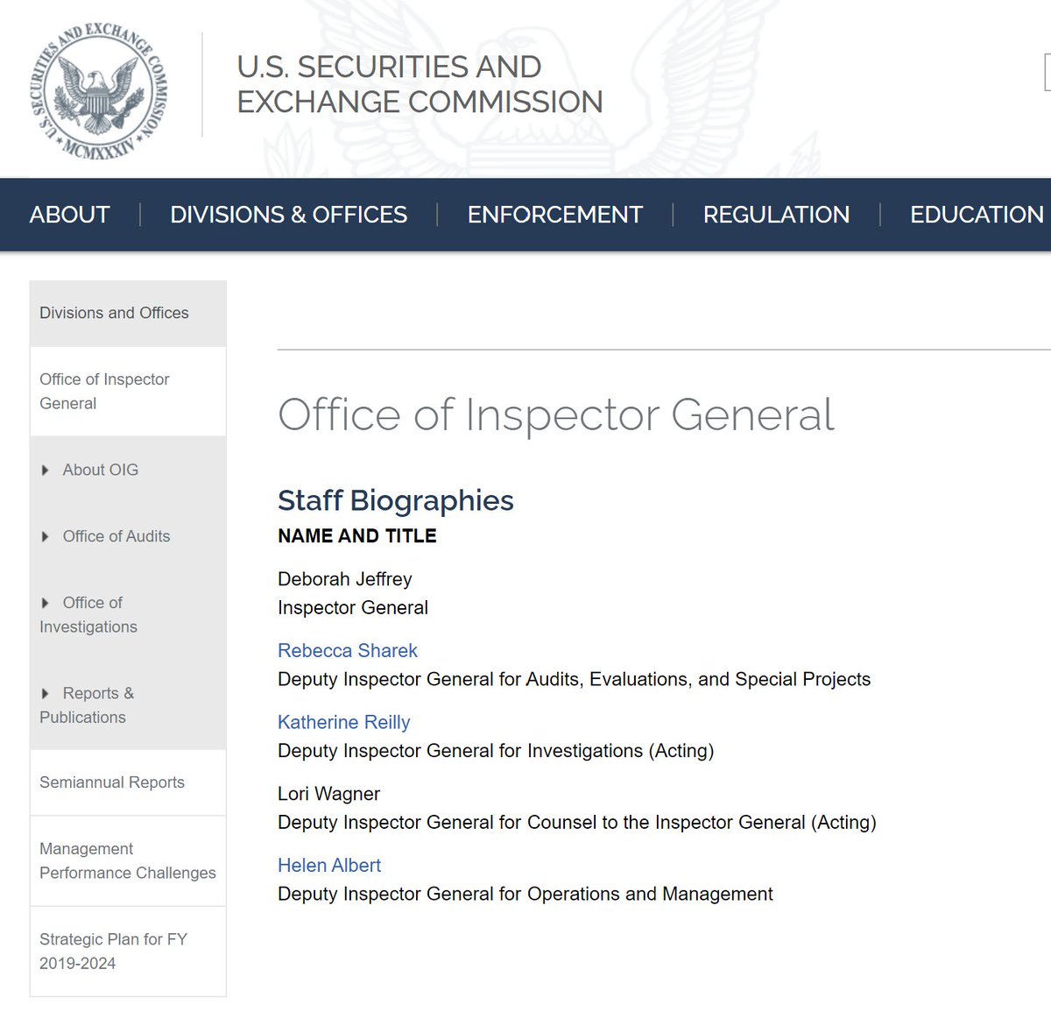Open the DIVISIONS & OFFICES menu
Screen dimensions: 1051x1012
[x=288, y=215]
